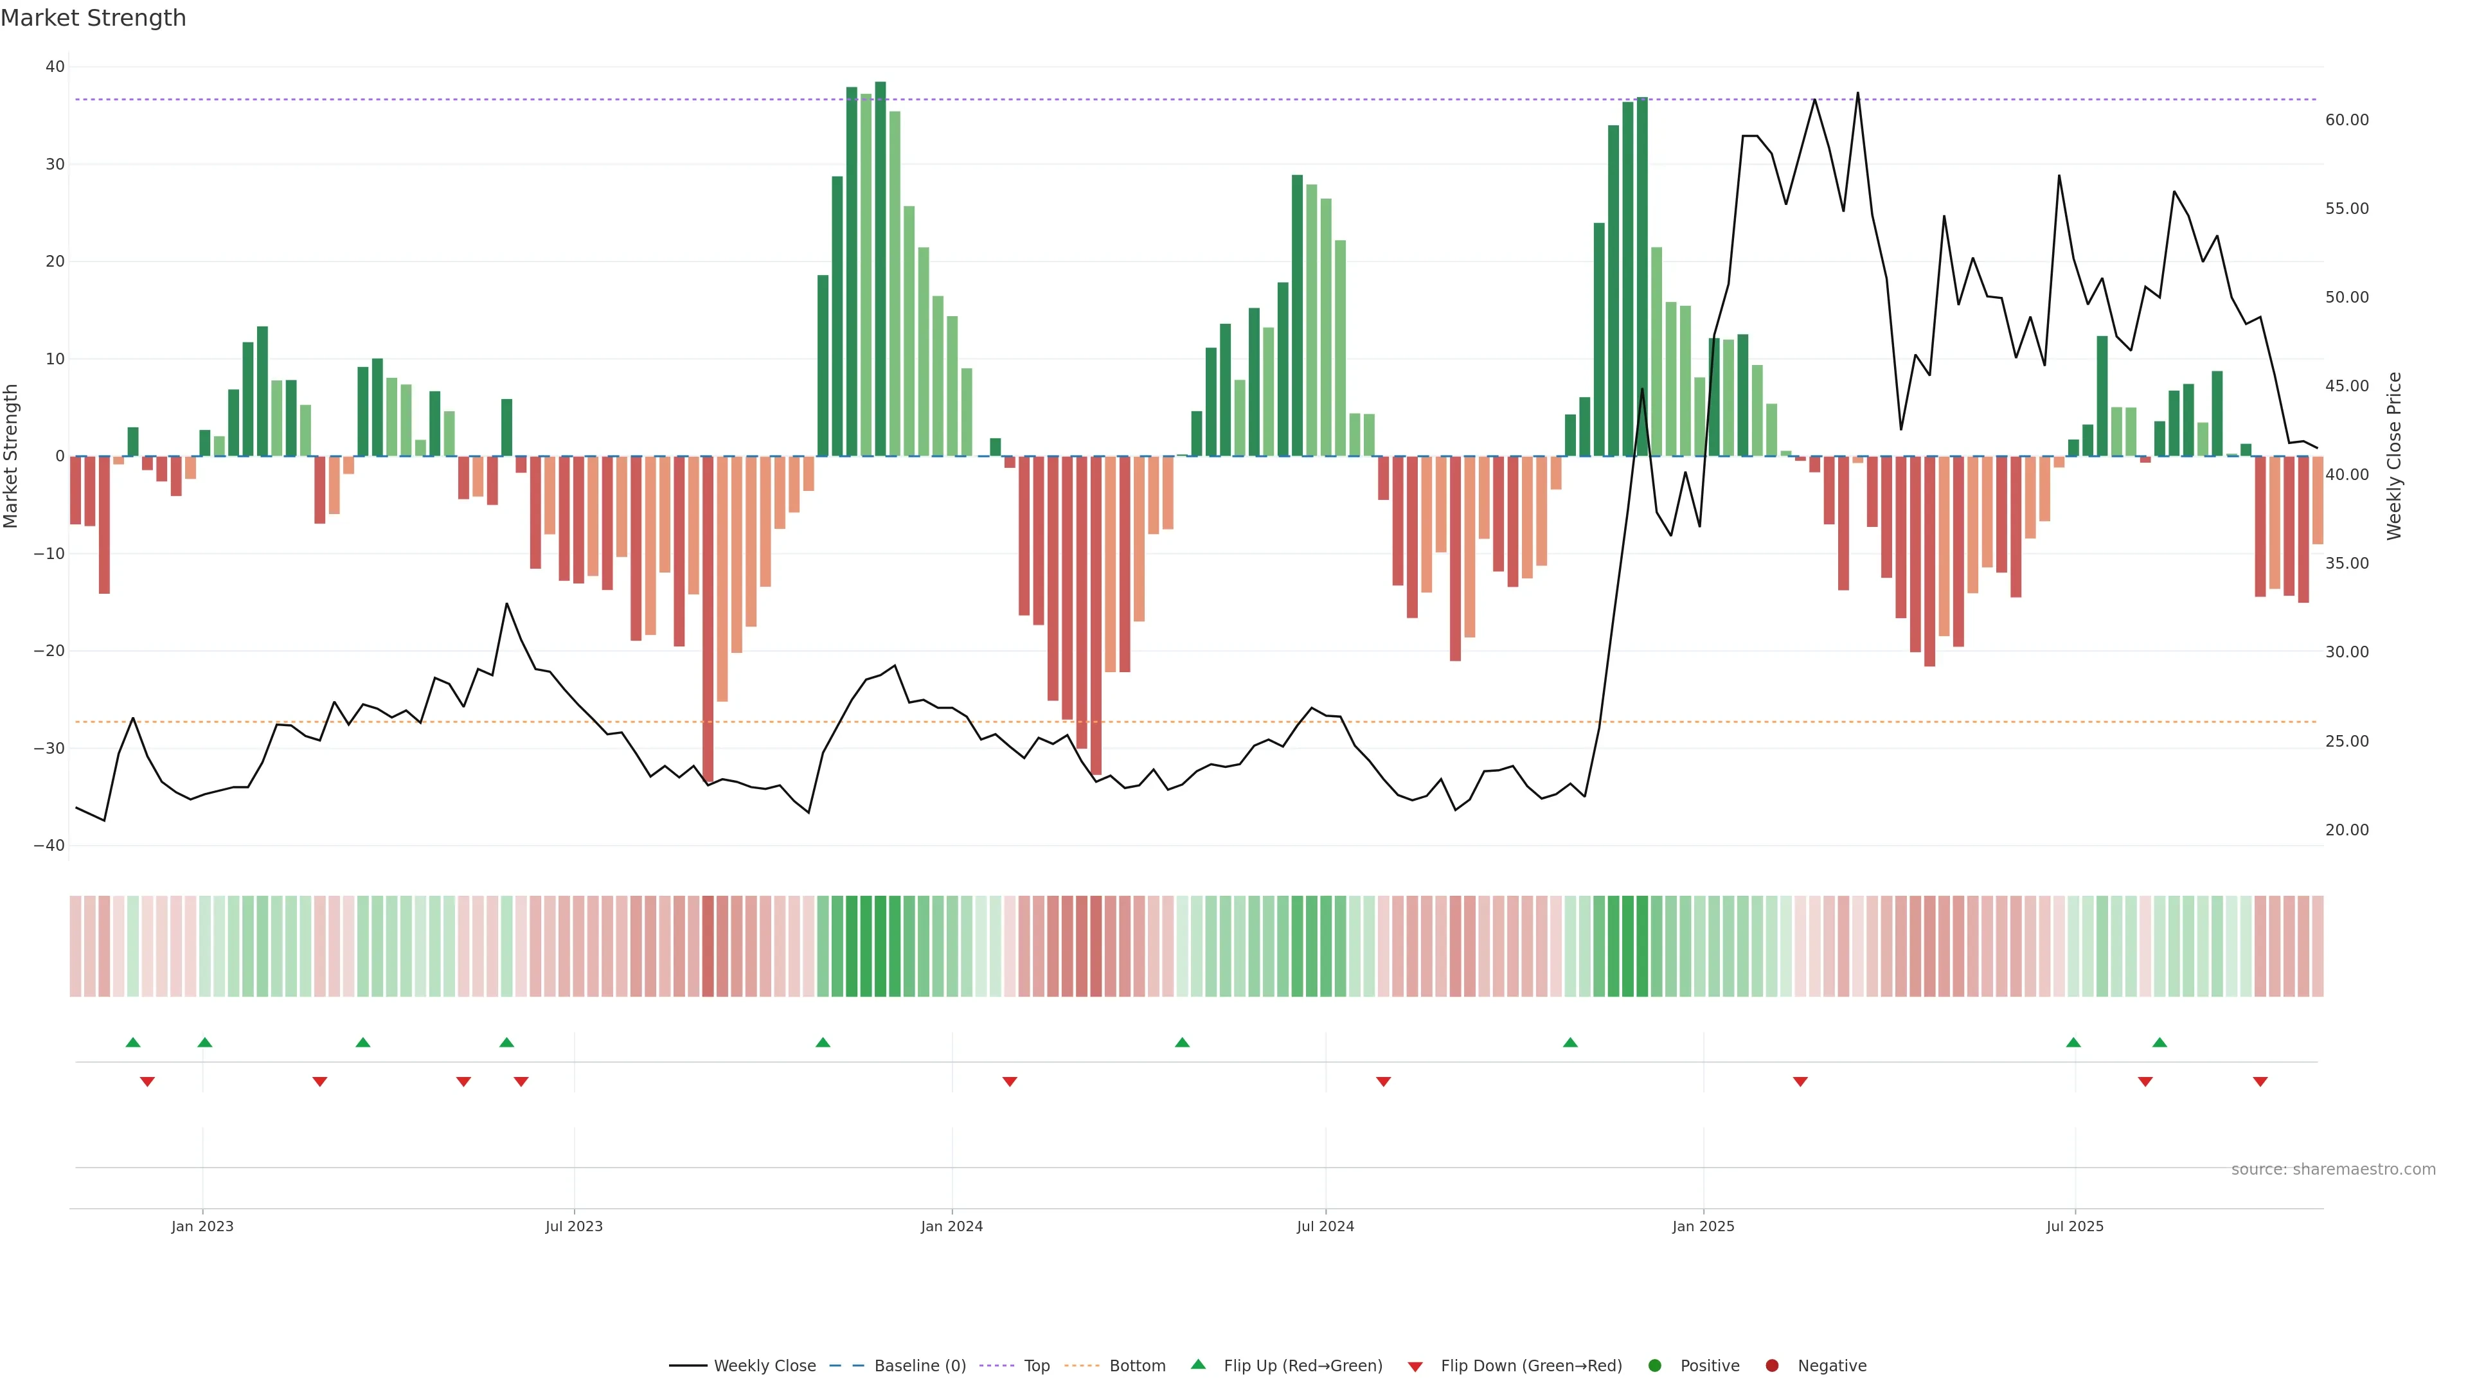Click flip-down triangle after Jan 2025
Image resolution: width=2468 pixels, height=1388 pixels.
[1800, 1081]
